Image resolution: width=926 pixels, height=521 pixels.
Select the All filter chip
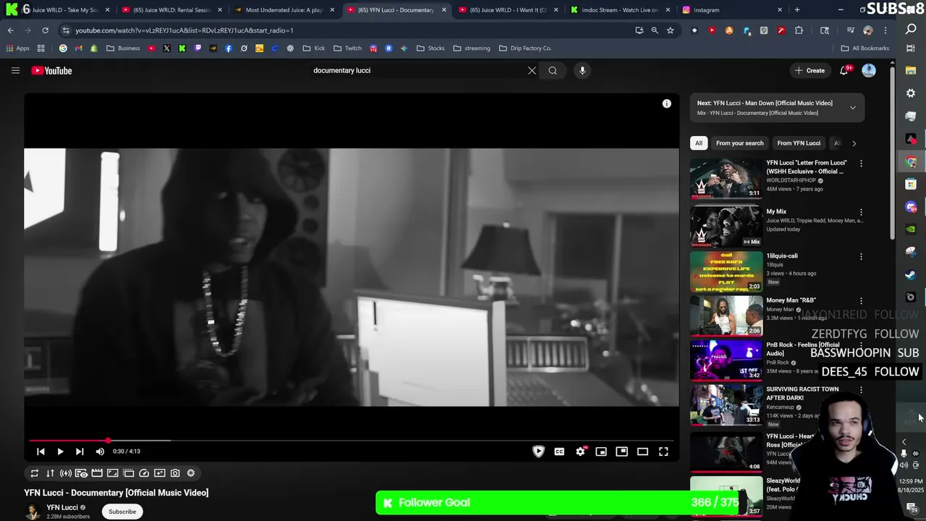698,143
